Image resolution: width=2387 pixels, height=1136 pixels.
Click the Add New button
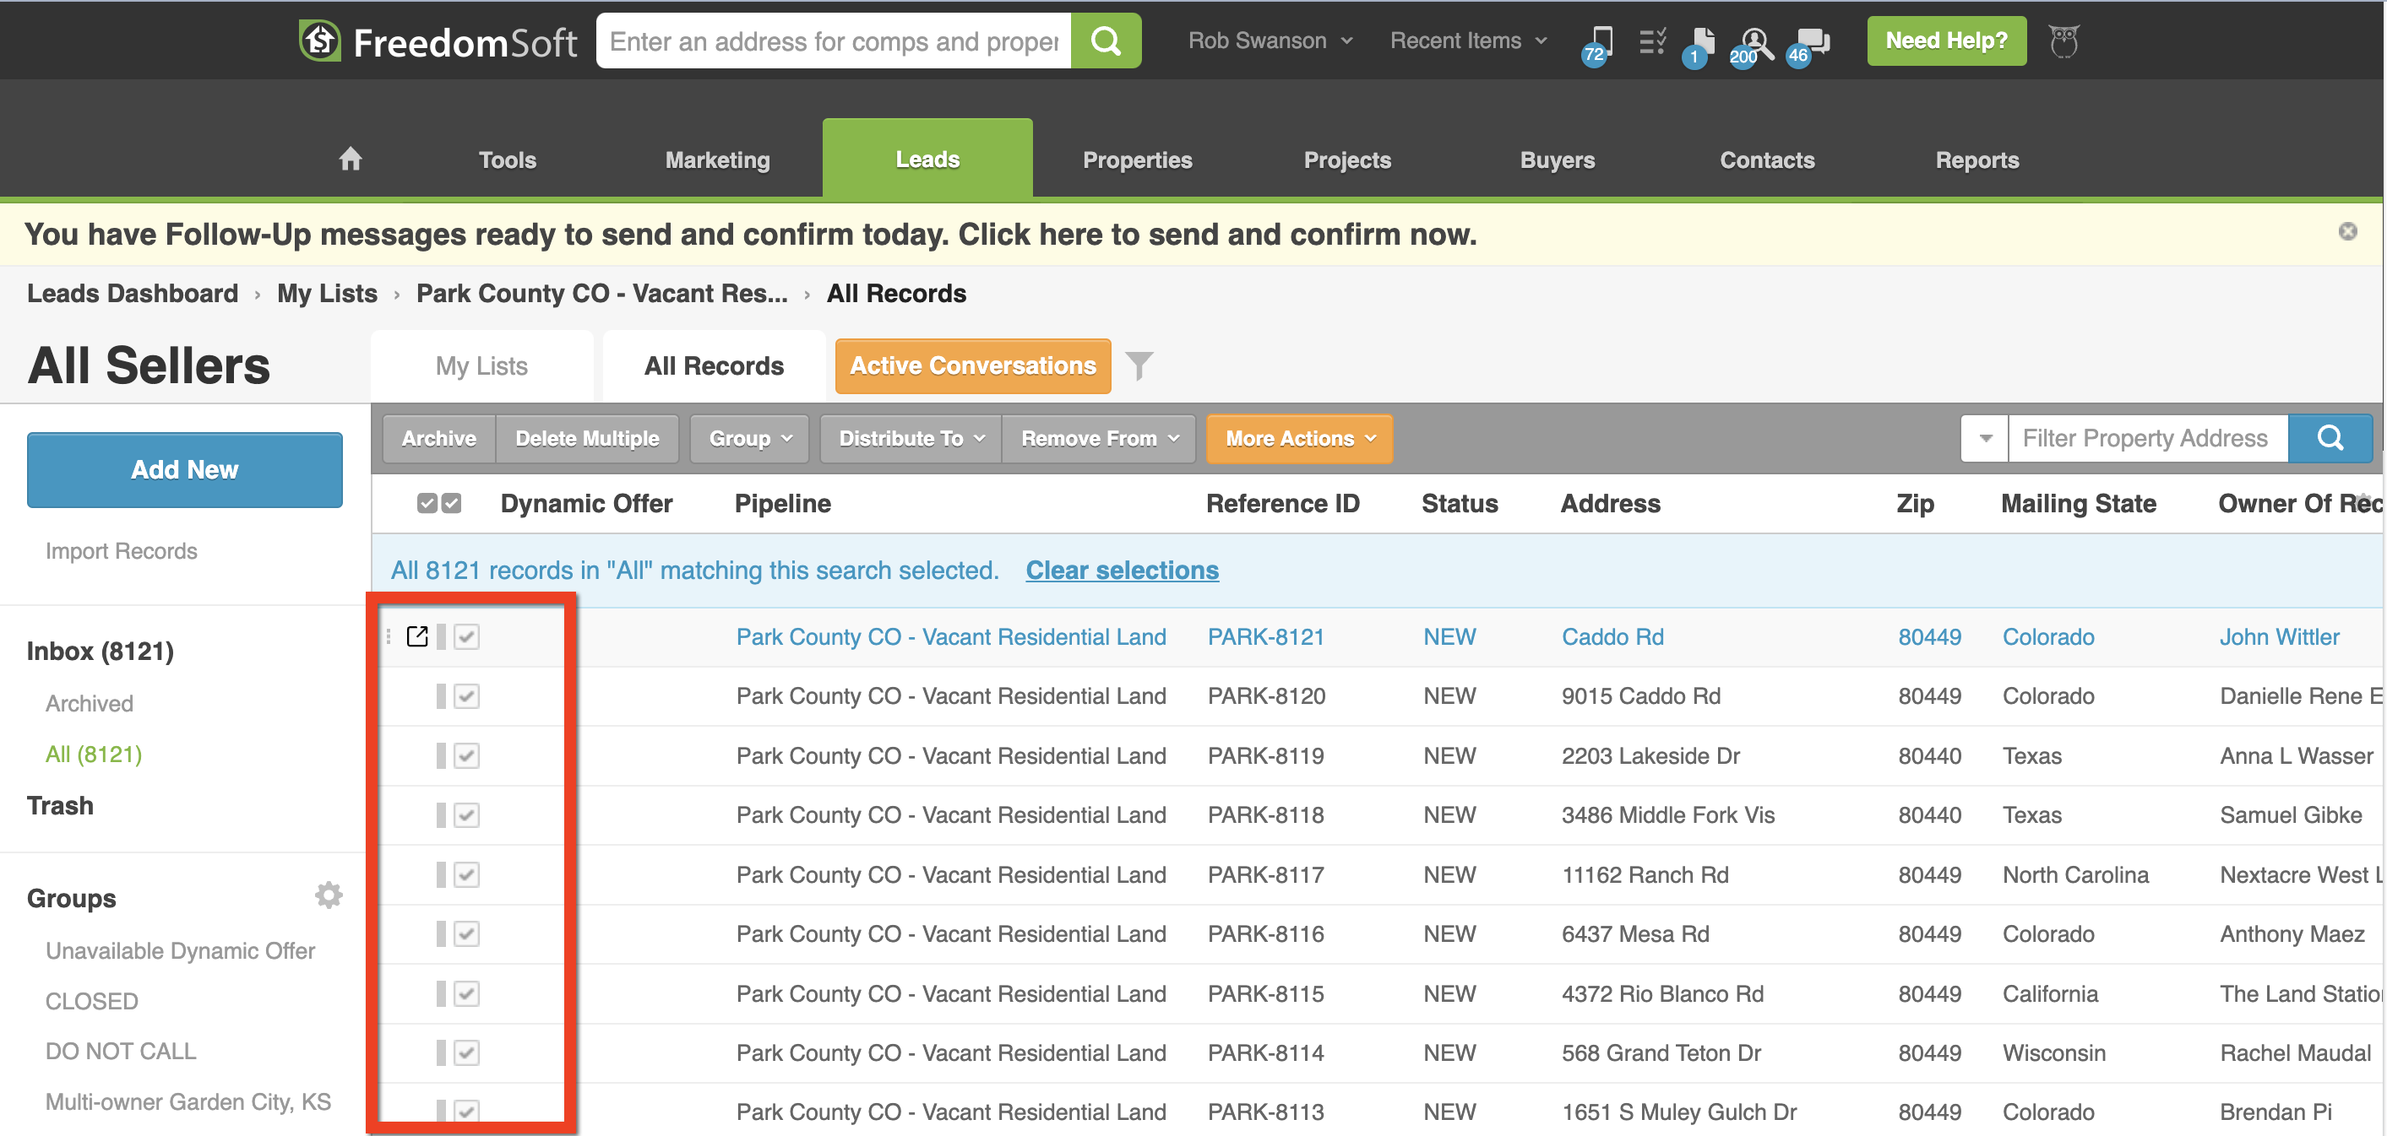pos(184,469)
